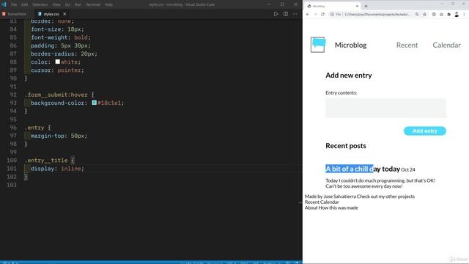Click the CSS file icon on styles.css tab
This screenshot has width=469, height=264.
point(40,14)
